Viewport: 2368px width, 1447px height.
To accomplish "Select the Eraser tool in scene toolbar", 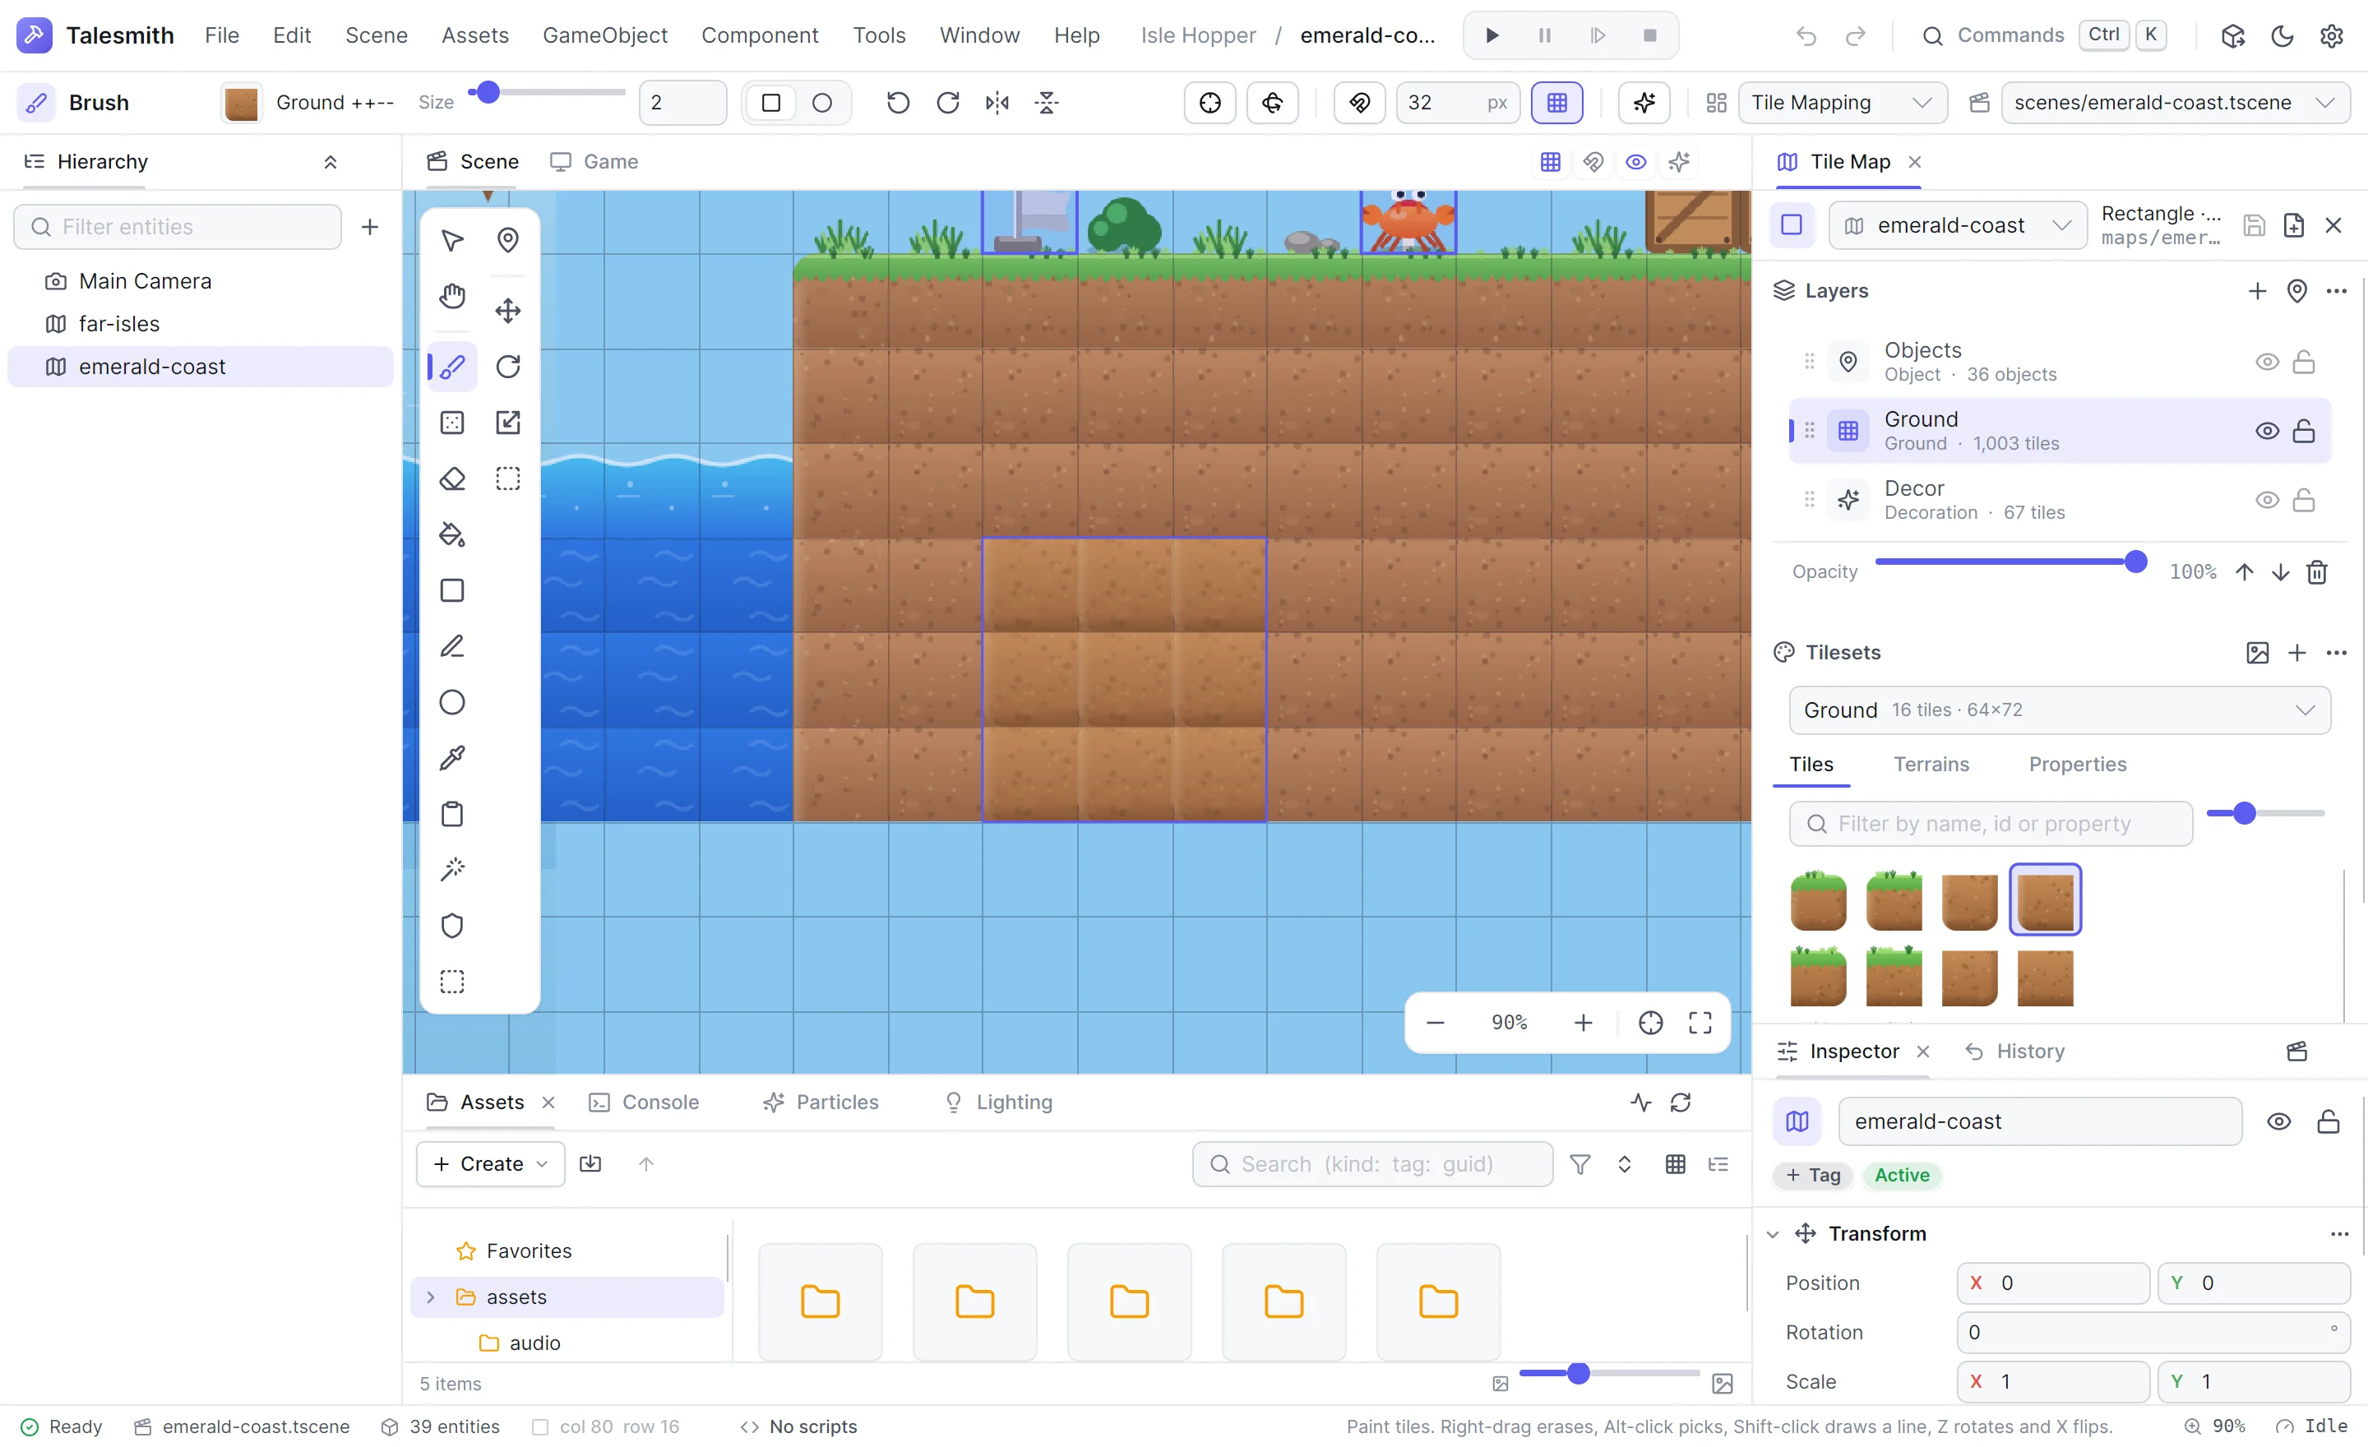I will point(451,478).
